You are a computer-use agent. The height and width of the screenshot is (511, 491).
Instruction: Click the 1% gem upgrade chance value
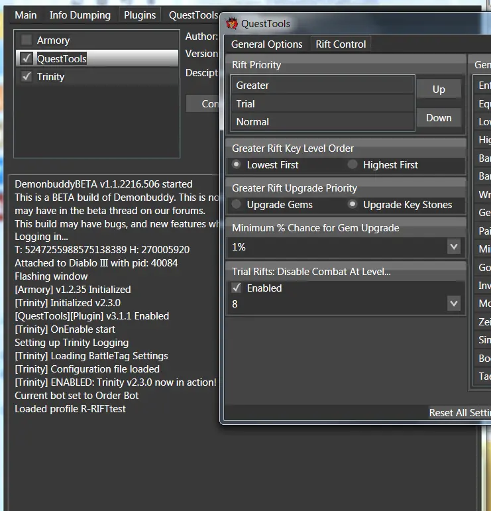point(239,247)
